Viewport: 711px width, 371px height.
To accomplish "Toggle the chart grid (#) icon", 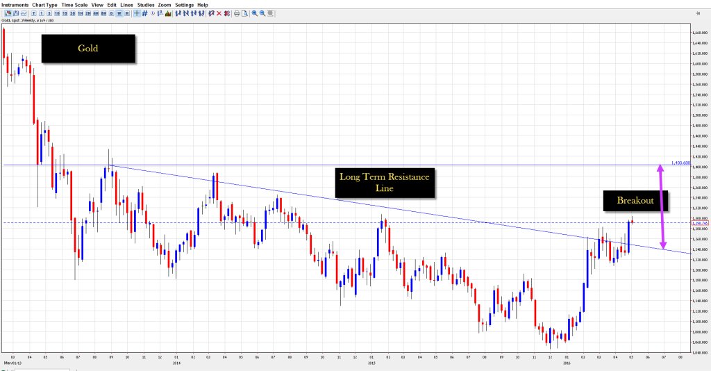I will coord(144,14).
